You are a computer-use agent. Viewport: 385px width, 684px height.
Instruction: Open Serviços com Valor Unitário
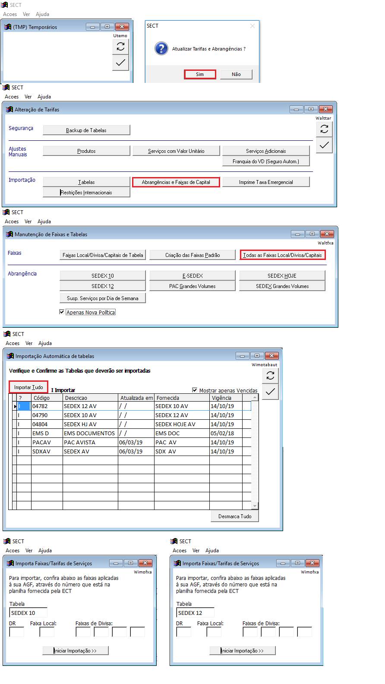(176, 151)
